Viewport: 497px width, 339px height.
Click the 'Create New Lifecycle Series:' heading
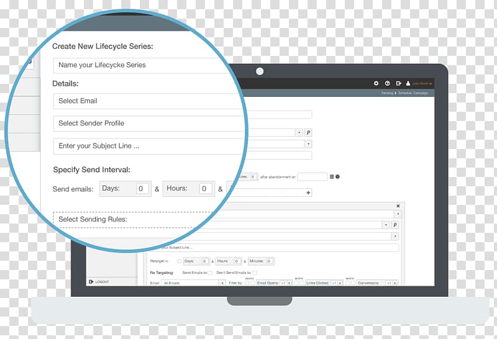[103, 47]
